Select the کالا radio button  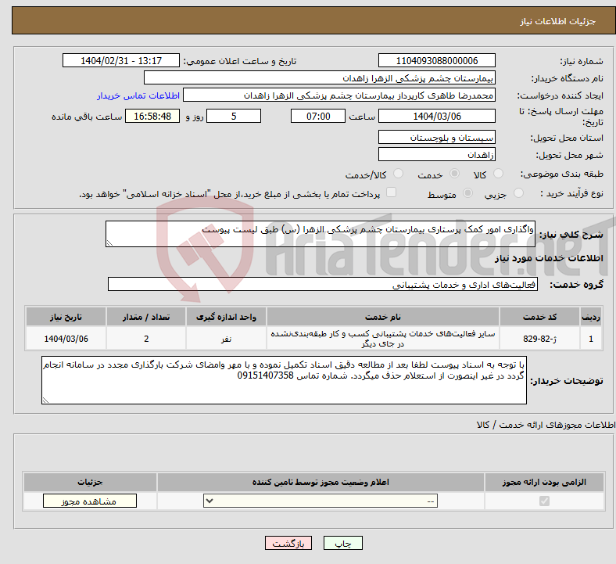coord(498,174)
